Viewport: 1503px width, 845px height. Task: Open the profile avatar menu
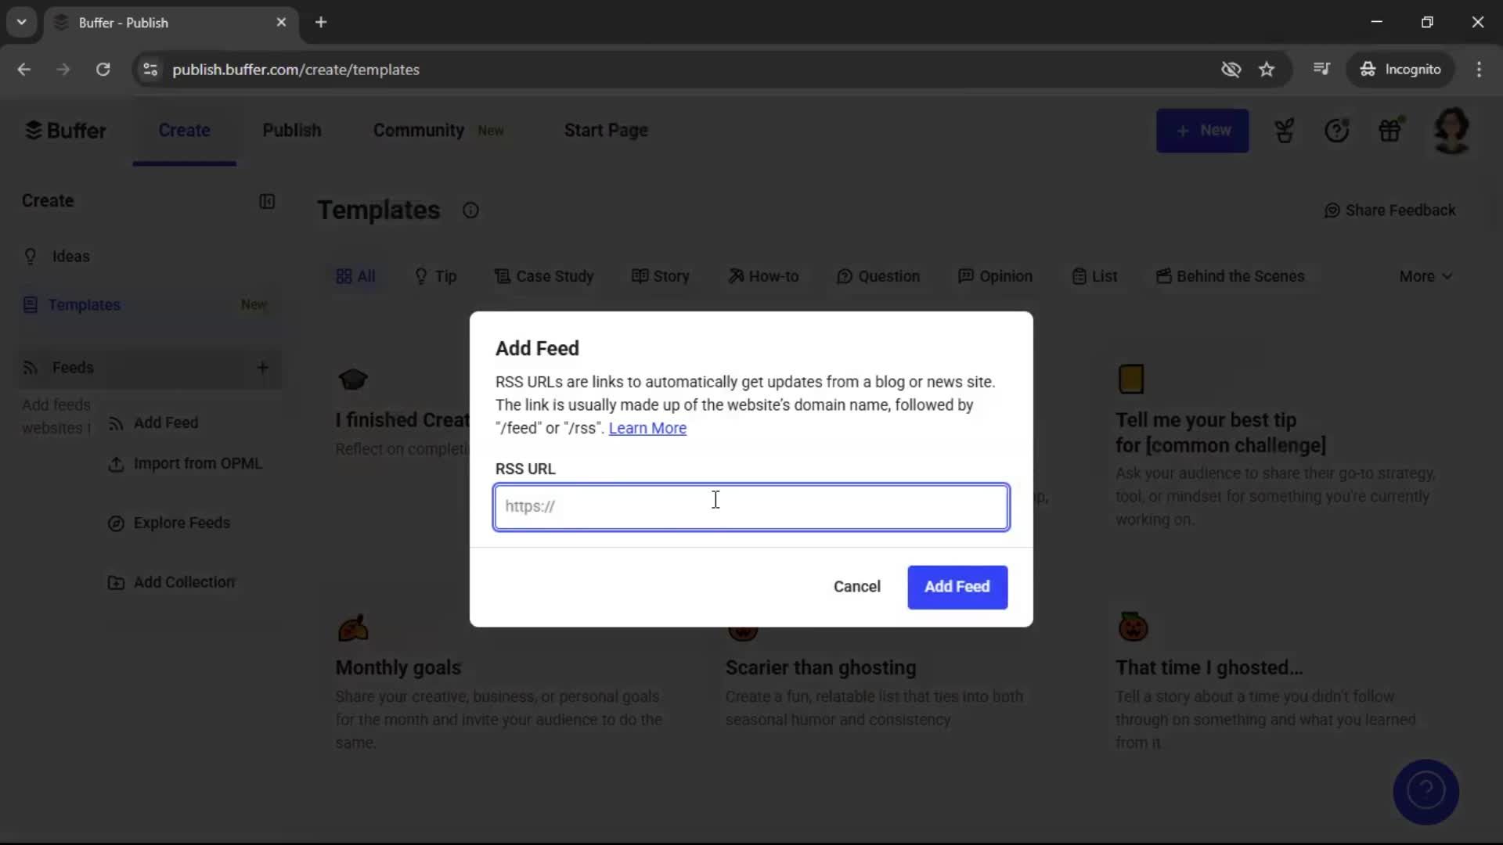pyautogui.click(x=1452, y=131)
